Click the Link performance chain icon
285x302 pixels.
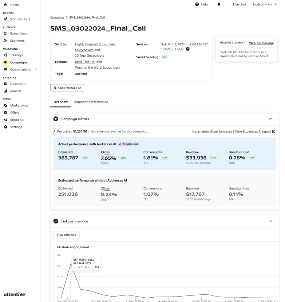[56, 221]
